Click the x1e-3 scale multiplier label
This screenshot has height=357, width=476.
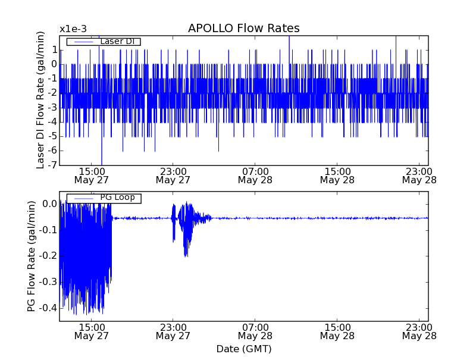tap(73, 29)
